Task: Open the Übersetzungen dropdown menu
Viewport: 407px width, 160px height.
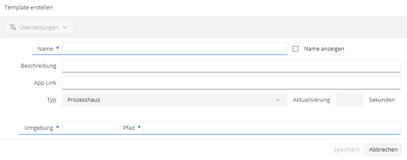Action: (x=39, y=27)
